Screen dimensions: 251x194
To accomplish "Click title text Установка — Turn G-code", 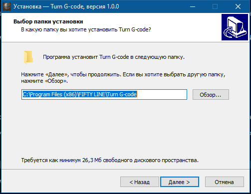I will pyautogui.click(x=66, y=6).
